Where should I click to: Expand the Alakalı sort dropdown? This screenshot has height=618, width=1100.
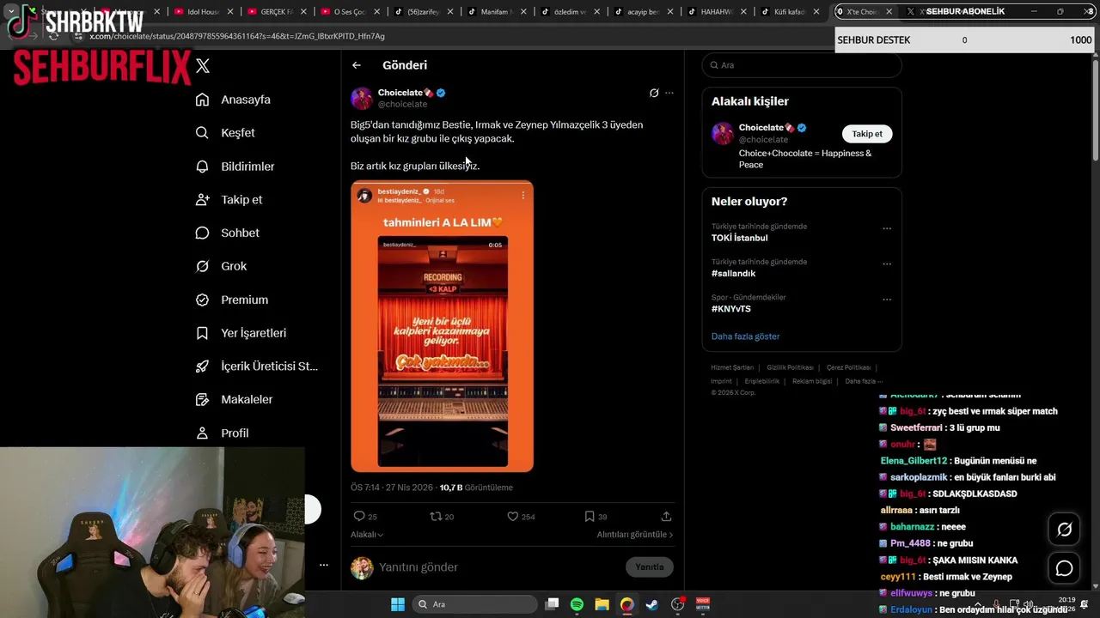coord(367,535)
